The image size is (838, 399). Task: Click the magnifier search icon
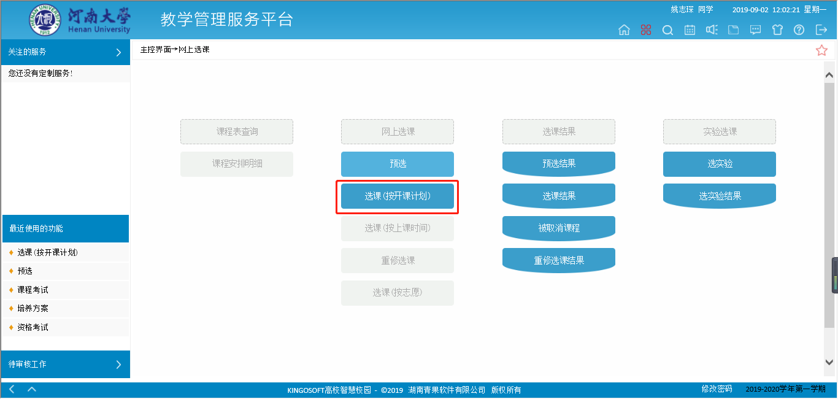click(x=667, y=30)
